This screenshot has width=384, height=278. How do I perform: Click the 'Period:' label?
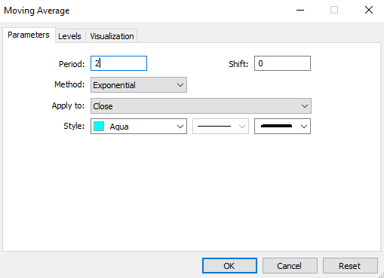pos(72,64)
